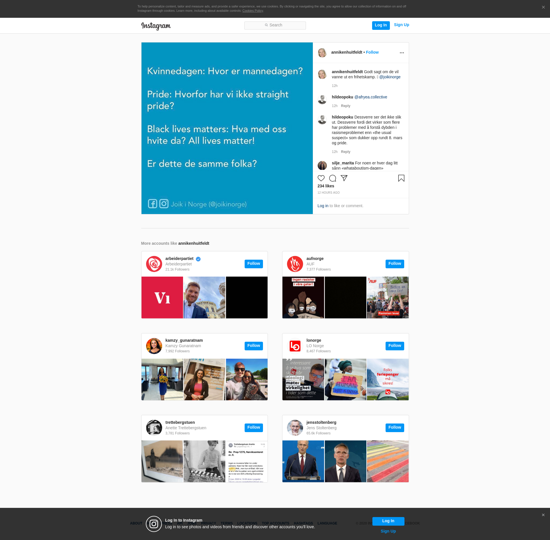Open the LANGUAGE footer selector
The image size is (550, 540).
pos(327,523)
